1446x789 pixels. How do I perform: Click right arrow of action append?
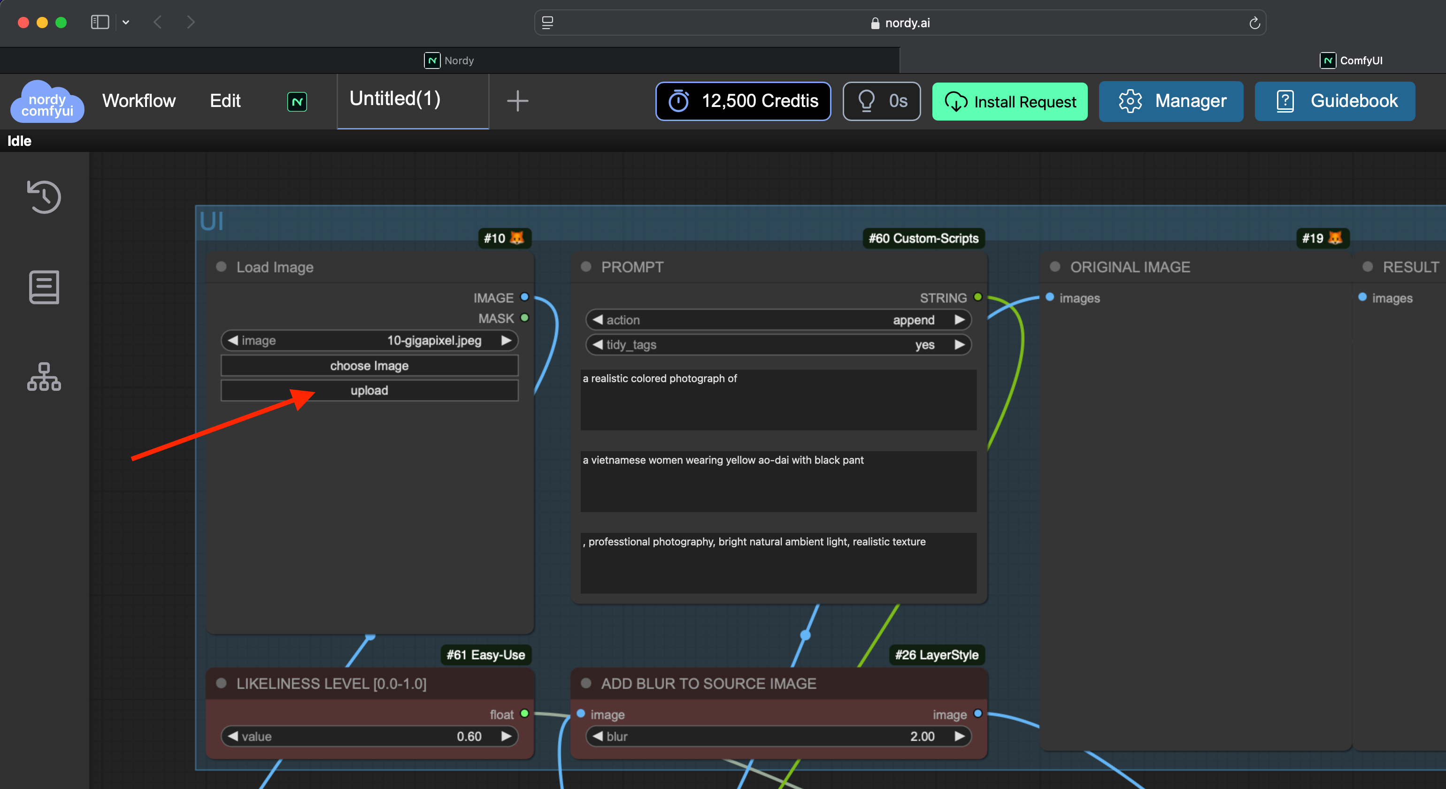[959, 319]
